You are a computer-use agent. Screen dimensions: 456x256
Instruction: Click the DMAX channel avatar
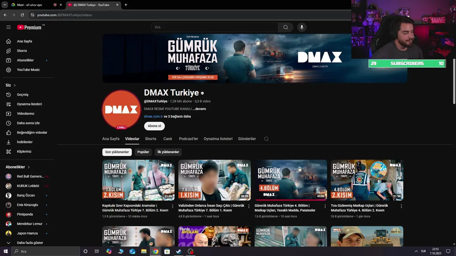pos(121,110)
